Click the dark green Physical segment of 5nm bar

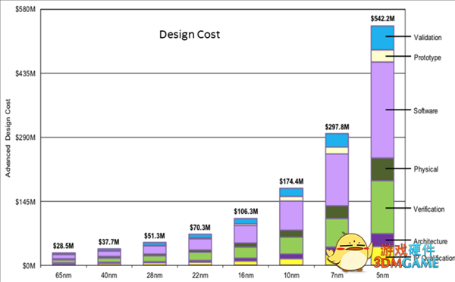coord(382,169)
